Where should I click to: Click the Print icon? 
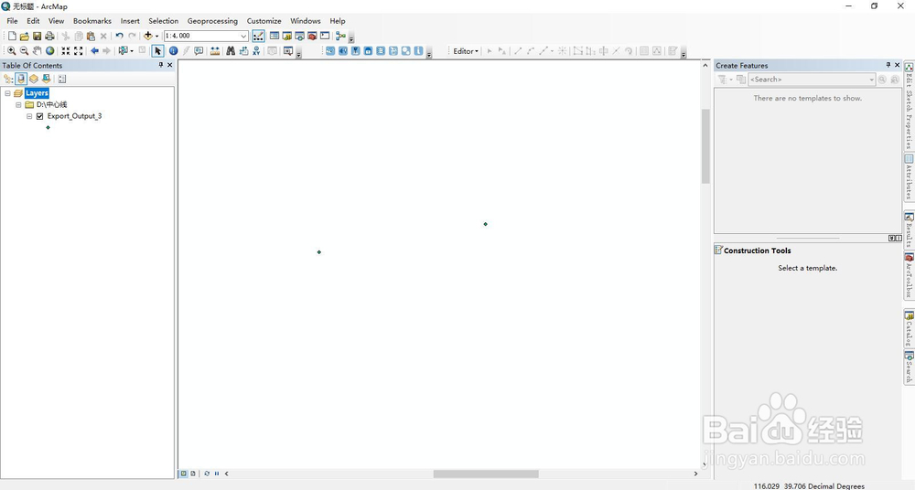tap(49, 37)
